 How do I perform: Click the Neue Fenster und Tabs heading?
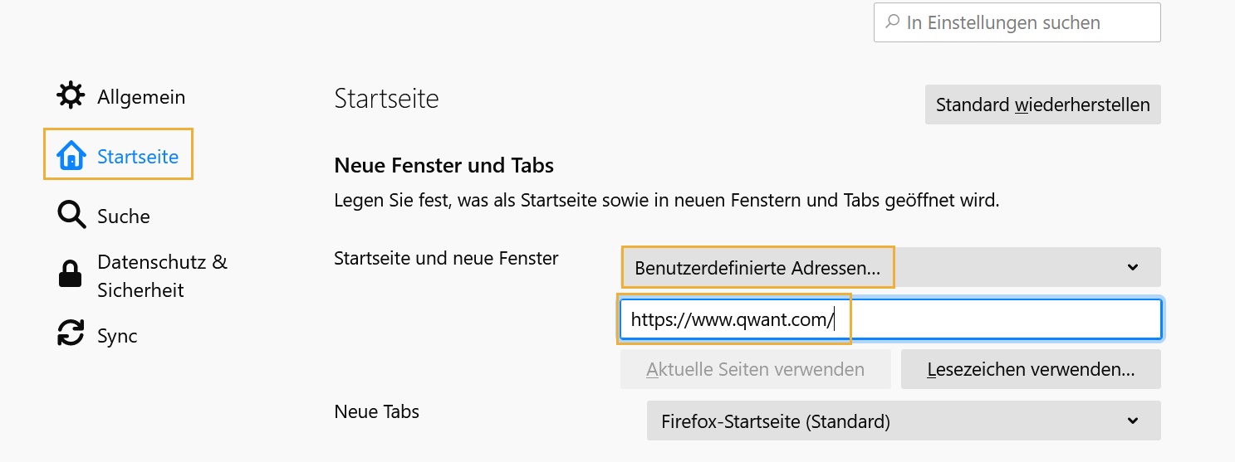point(444,165)
